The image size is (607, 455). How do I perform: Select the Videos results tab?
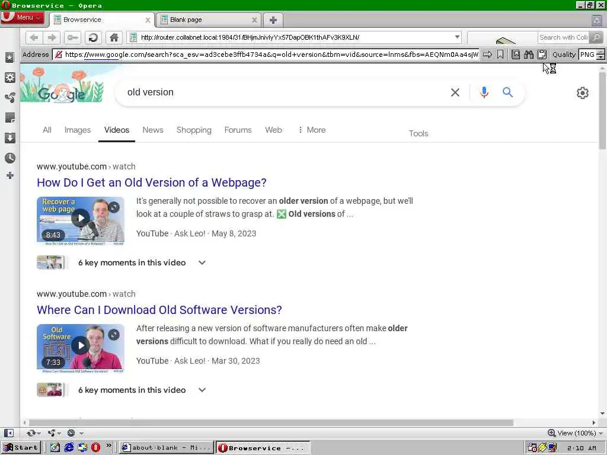[x=117, y=130]
